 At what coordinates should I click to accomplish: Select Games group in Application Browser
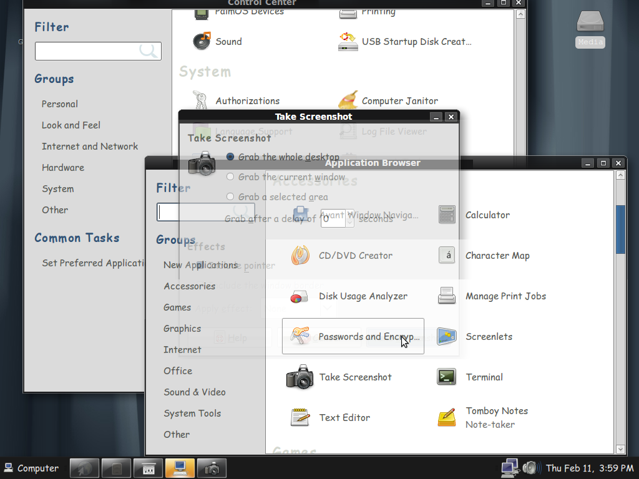click(177, 307)
